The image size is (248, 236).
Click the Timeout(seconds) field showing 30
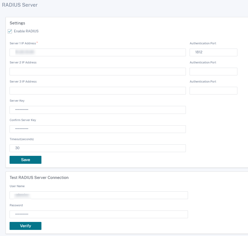pyautogui.click(x=98, y=148)
